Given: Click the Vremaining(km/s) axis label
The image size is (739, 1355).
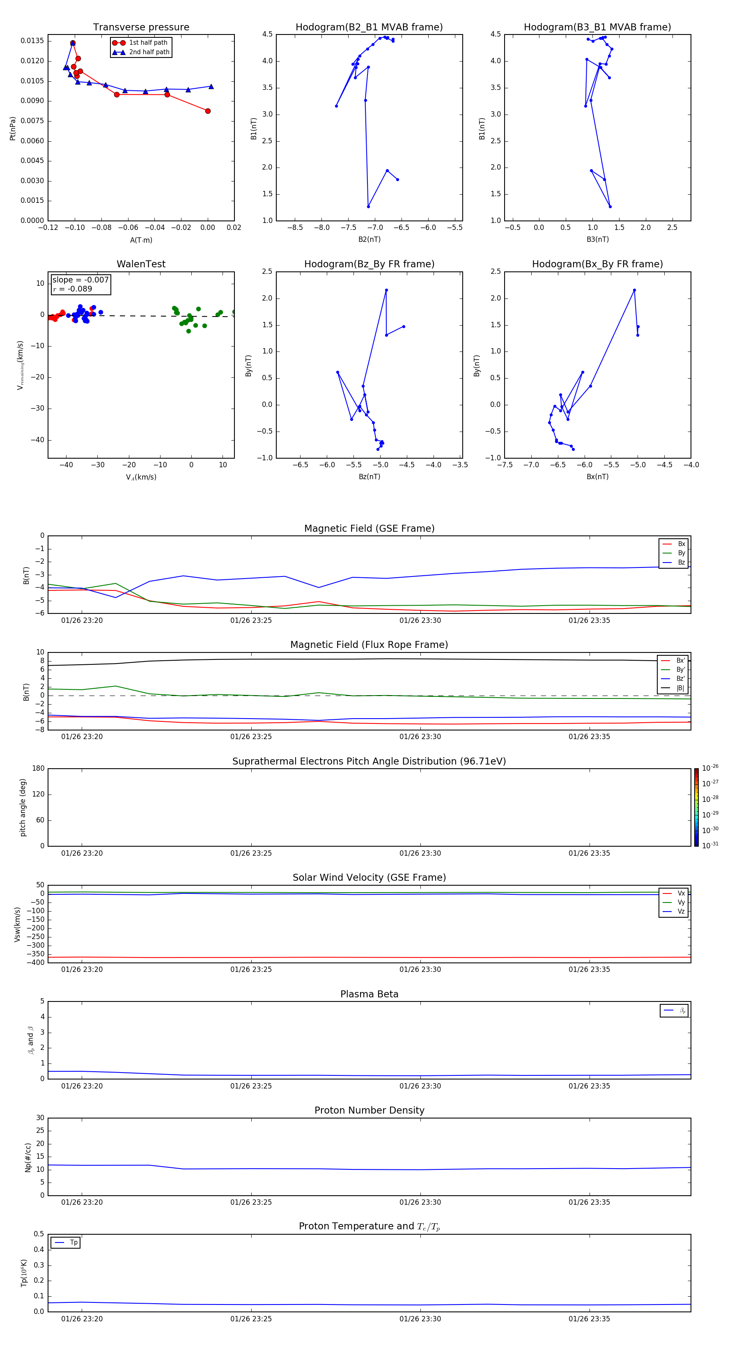Looking at the screenshot, I should click(x=20, y=365).
